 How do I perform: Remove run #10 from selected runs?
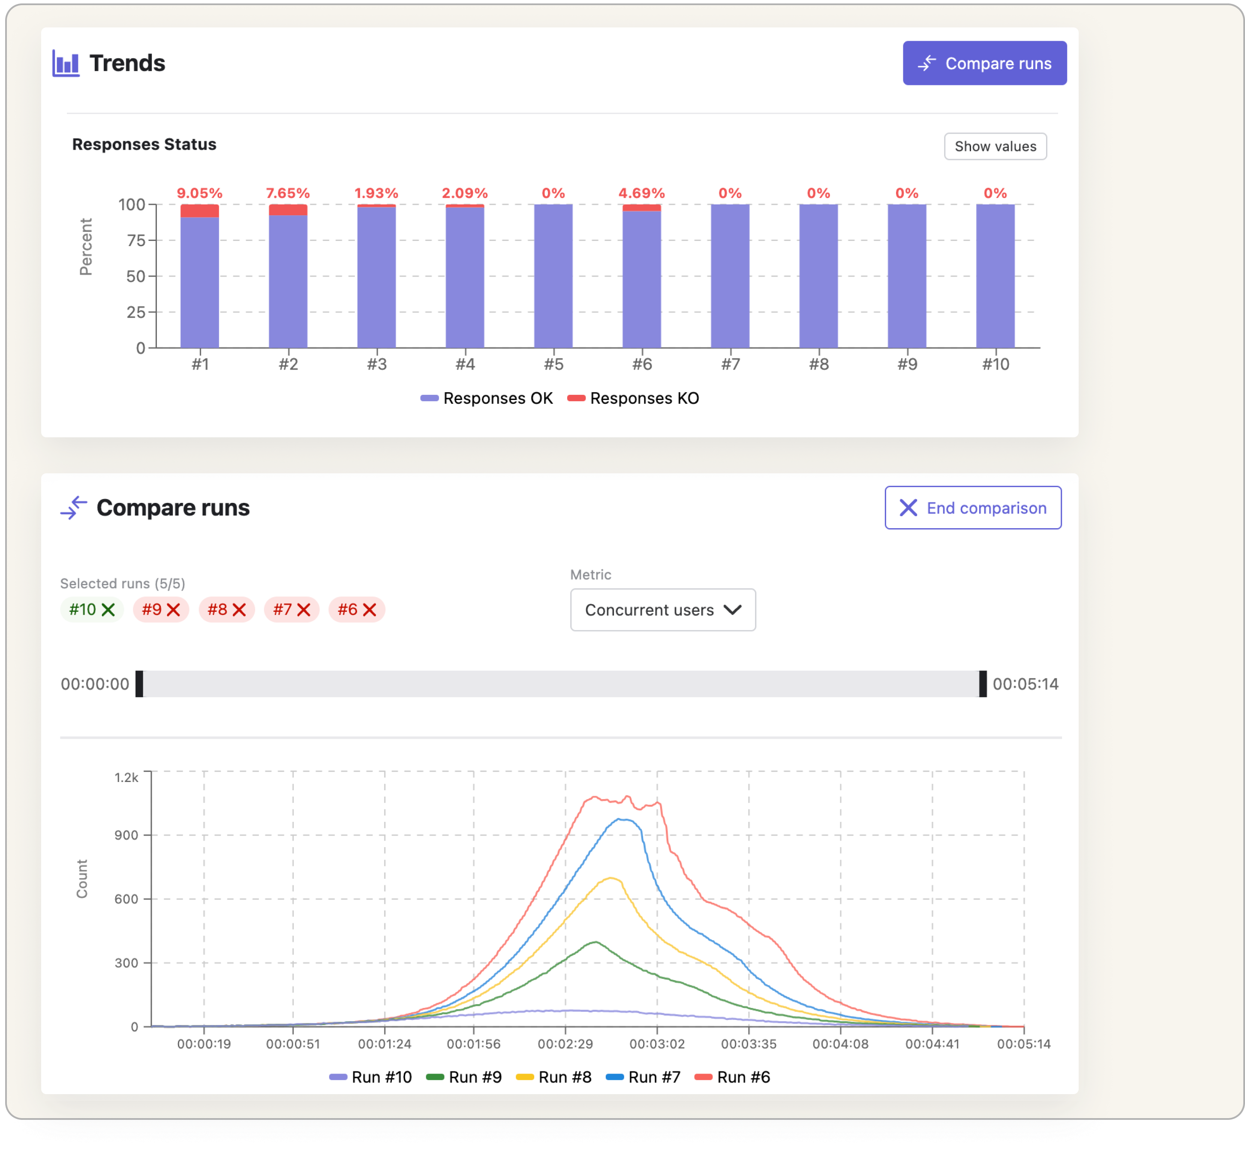click(x=108, y=609)
